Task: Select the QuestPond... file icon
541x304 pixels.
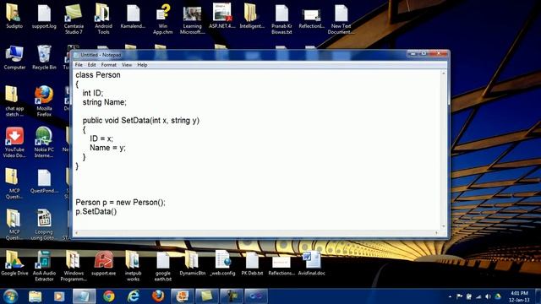Action: (44, 182)
